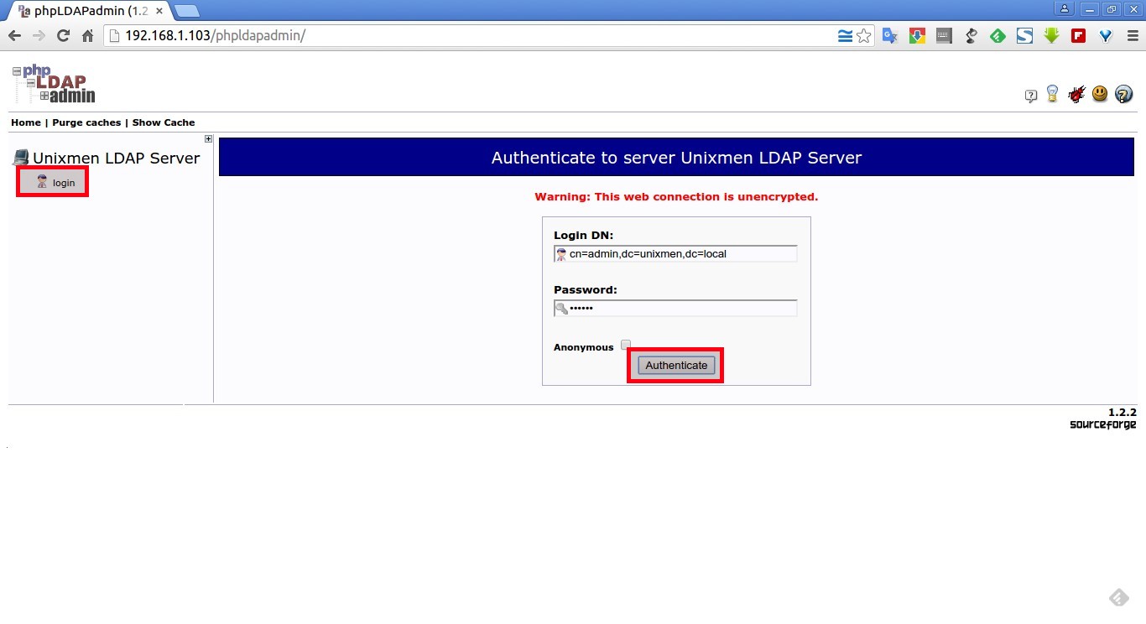Go to the browser home page
Screen dimensions: 1146x624
[x=87, y=36]
